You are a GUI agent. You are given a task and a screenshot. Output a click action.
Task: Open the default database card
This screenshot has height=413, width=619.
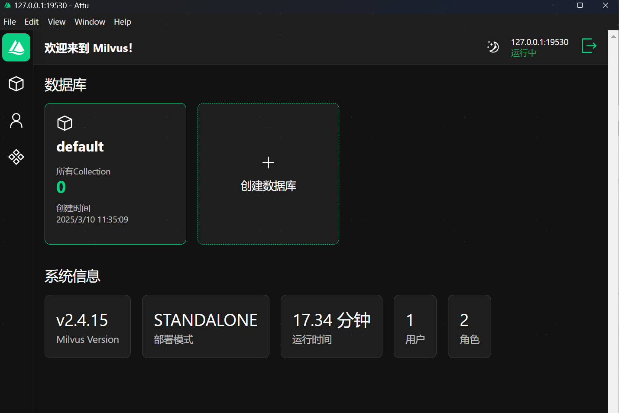(x=115, y=174)
